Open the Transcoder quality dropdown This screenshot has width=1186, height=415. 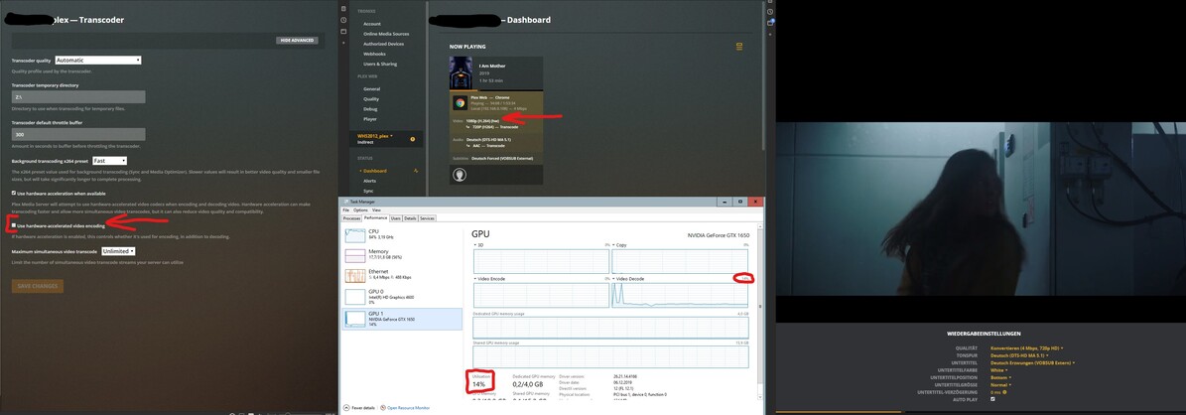pos(97,60)
